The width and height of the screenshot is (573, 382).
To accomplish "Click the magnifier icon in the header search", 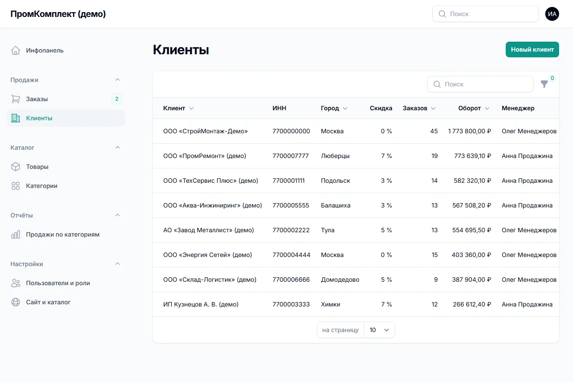I will pyautogui.click(x=442, y=14).
